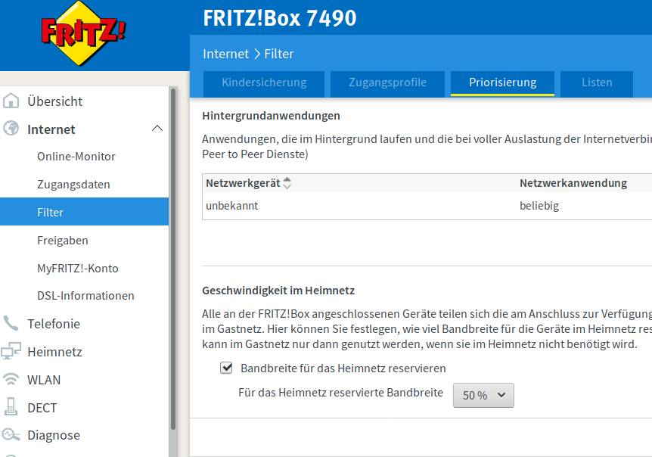Collapse the Internet menu section
652x457 pixels.
(157, 129)
